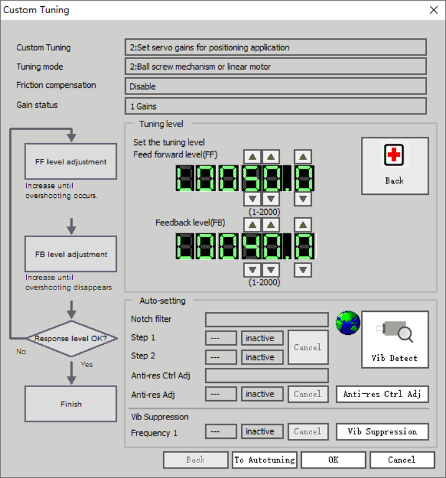This screenshot has height=478, width=446.
Task: Click the Custom Tuning field value
Action: (x=276, y=47)
